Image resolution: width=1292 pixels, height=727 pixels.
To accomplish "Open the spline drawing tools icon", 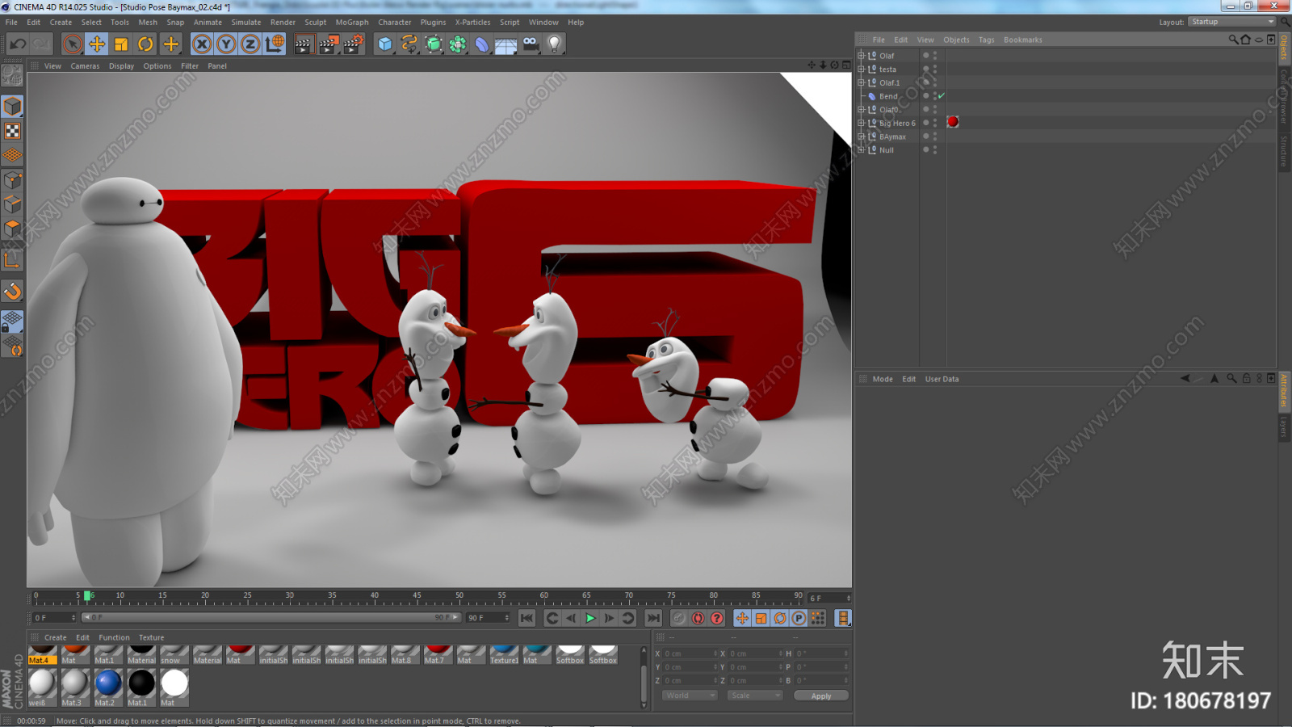I will click(x=409, y=44).
